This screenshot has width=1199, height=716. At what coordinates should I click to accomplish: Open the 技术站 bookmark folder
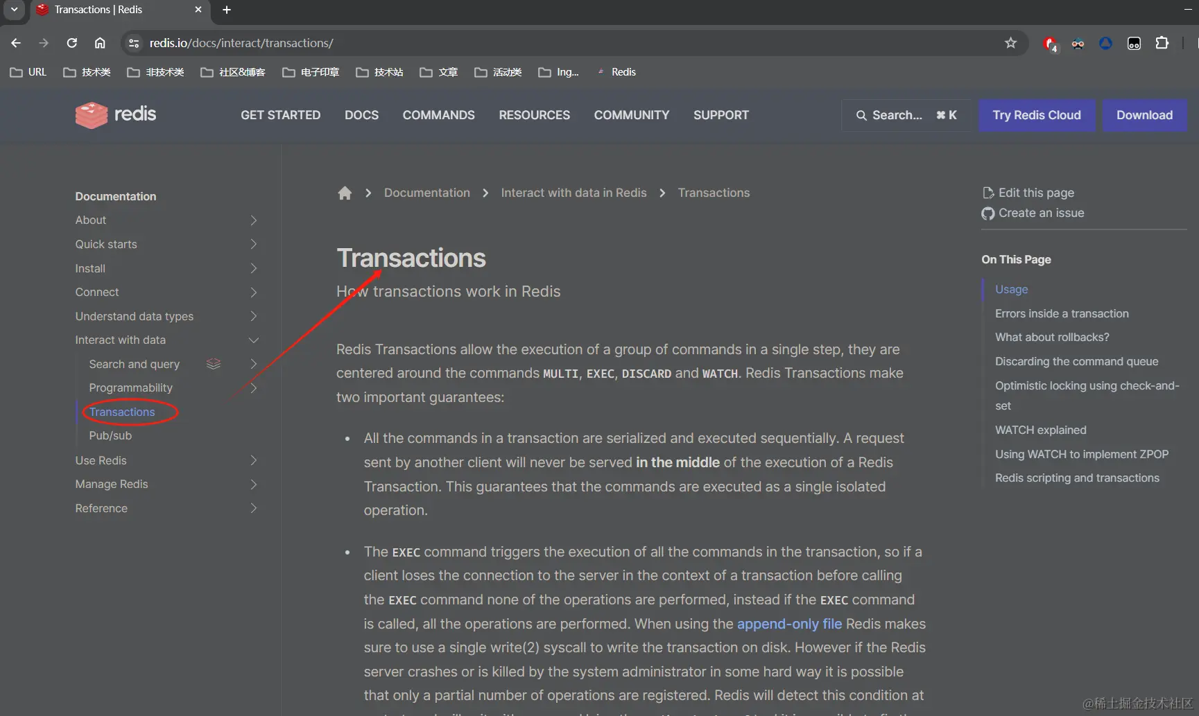(x=379, y=72)
